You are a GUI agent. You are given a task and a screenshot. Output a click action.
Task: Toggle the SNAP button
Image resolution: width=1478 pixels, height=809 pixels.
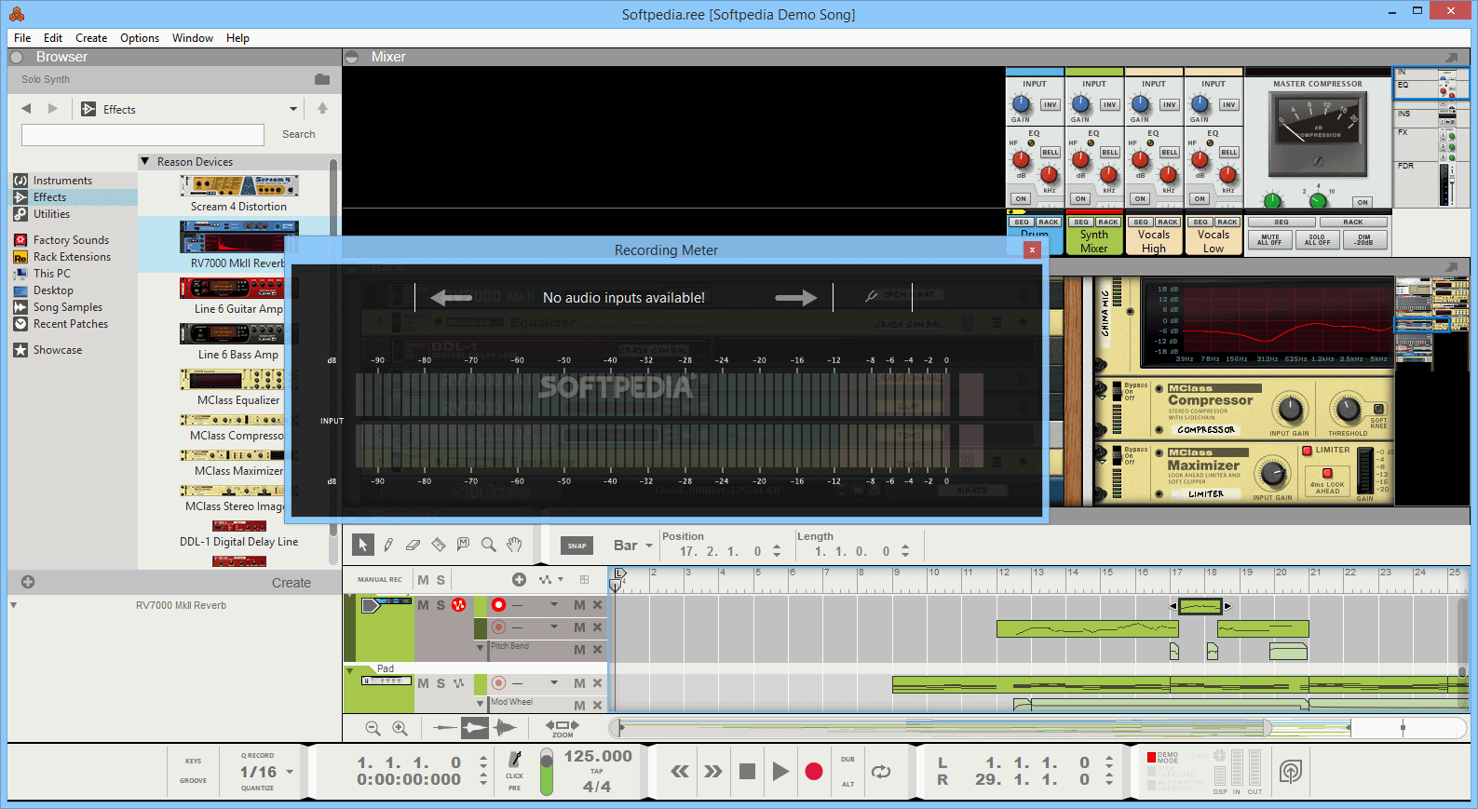pyautogui.click(x=577, y=546)
